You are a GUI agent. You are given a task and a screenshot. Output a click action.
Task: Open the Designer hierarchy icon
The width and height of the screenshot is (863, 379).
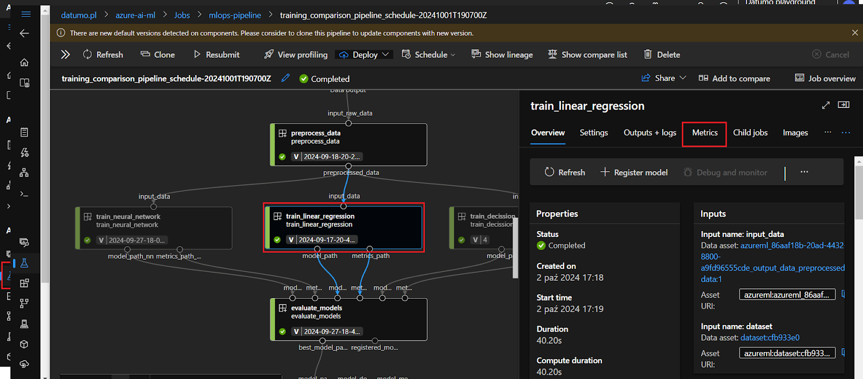(24, 173)
